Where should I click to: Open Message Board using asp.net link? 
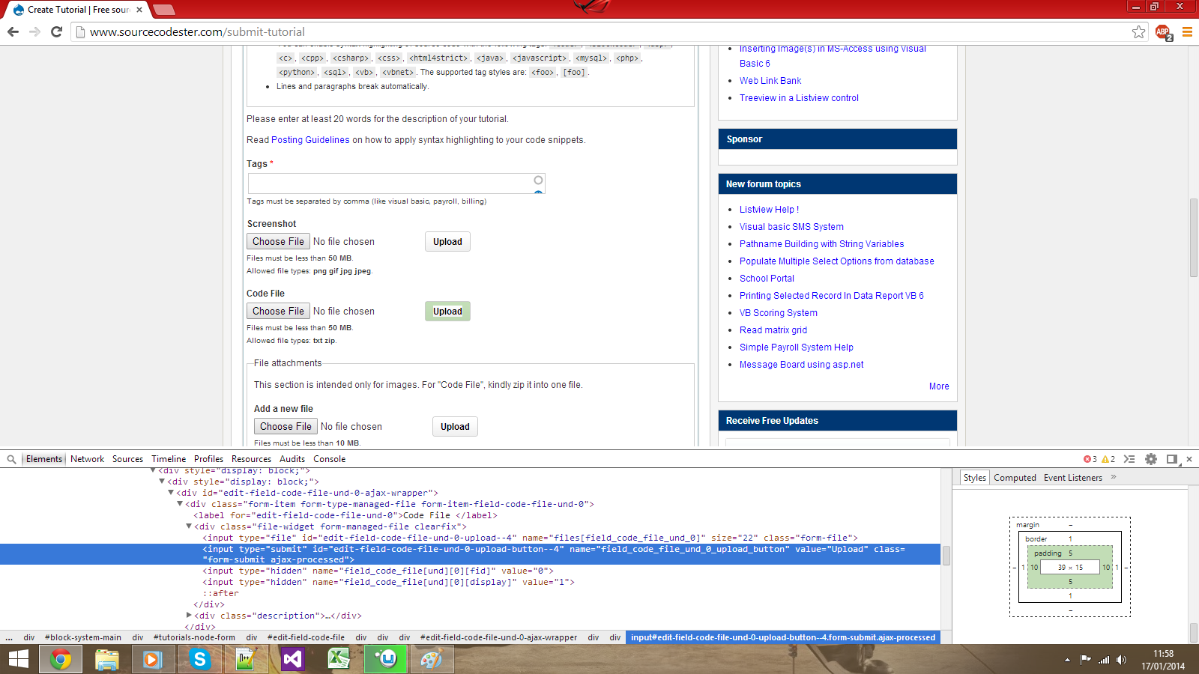point(801,365)
